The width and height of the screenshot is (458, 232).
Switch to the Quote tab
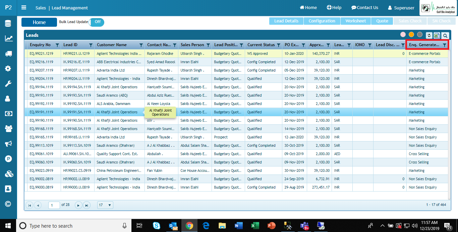[382, 21]
